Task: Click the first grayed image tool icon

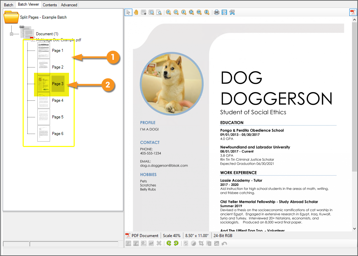Action: [128, 243]
